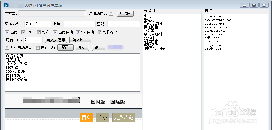Click the application icon in title bar
The image size is (272, 130).
(x=6, y=5)
